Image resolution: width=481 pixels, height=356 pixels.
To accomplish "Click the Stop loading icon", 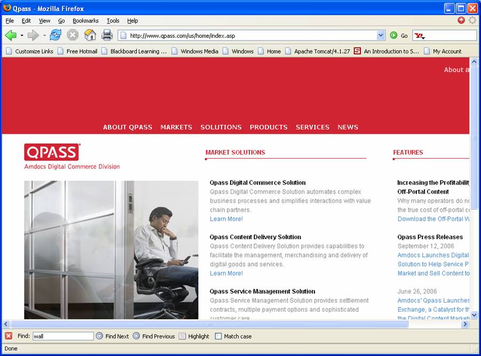I will coord(73,36).
